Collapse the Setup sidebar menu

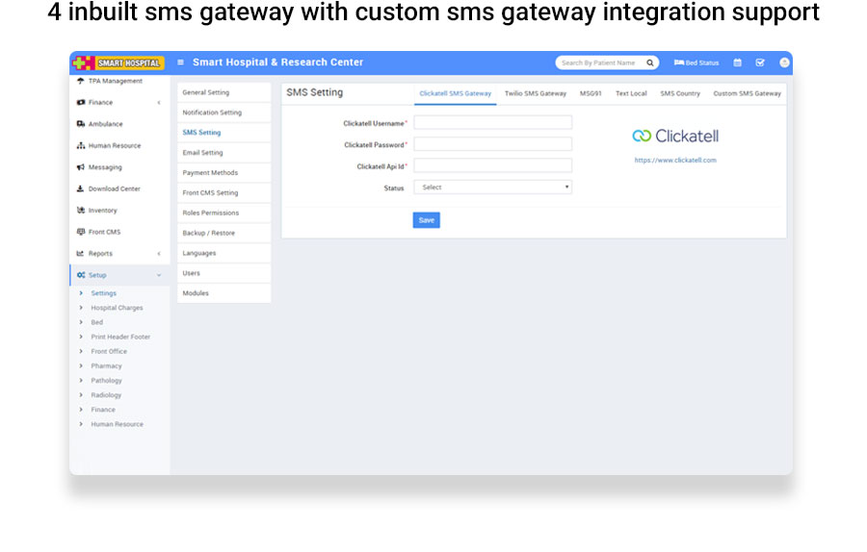97,275
